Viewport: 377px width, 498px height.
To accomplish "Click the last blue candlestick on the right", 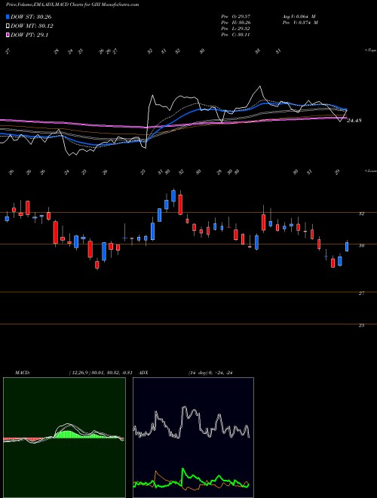I will (347, 247).
